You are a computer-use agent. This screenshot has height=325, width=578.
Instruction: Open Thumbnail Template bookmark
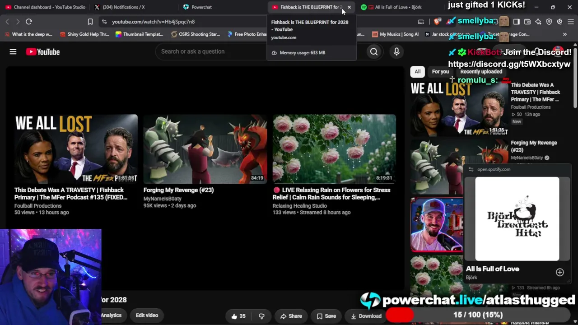coord(140,34)
